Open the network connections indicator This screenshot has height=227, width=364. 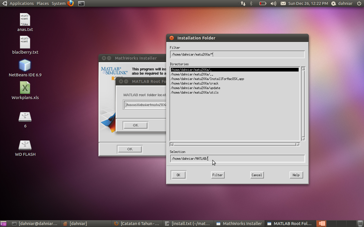pyautogui.click(x=243, y=3)
